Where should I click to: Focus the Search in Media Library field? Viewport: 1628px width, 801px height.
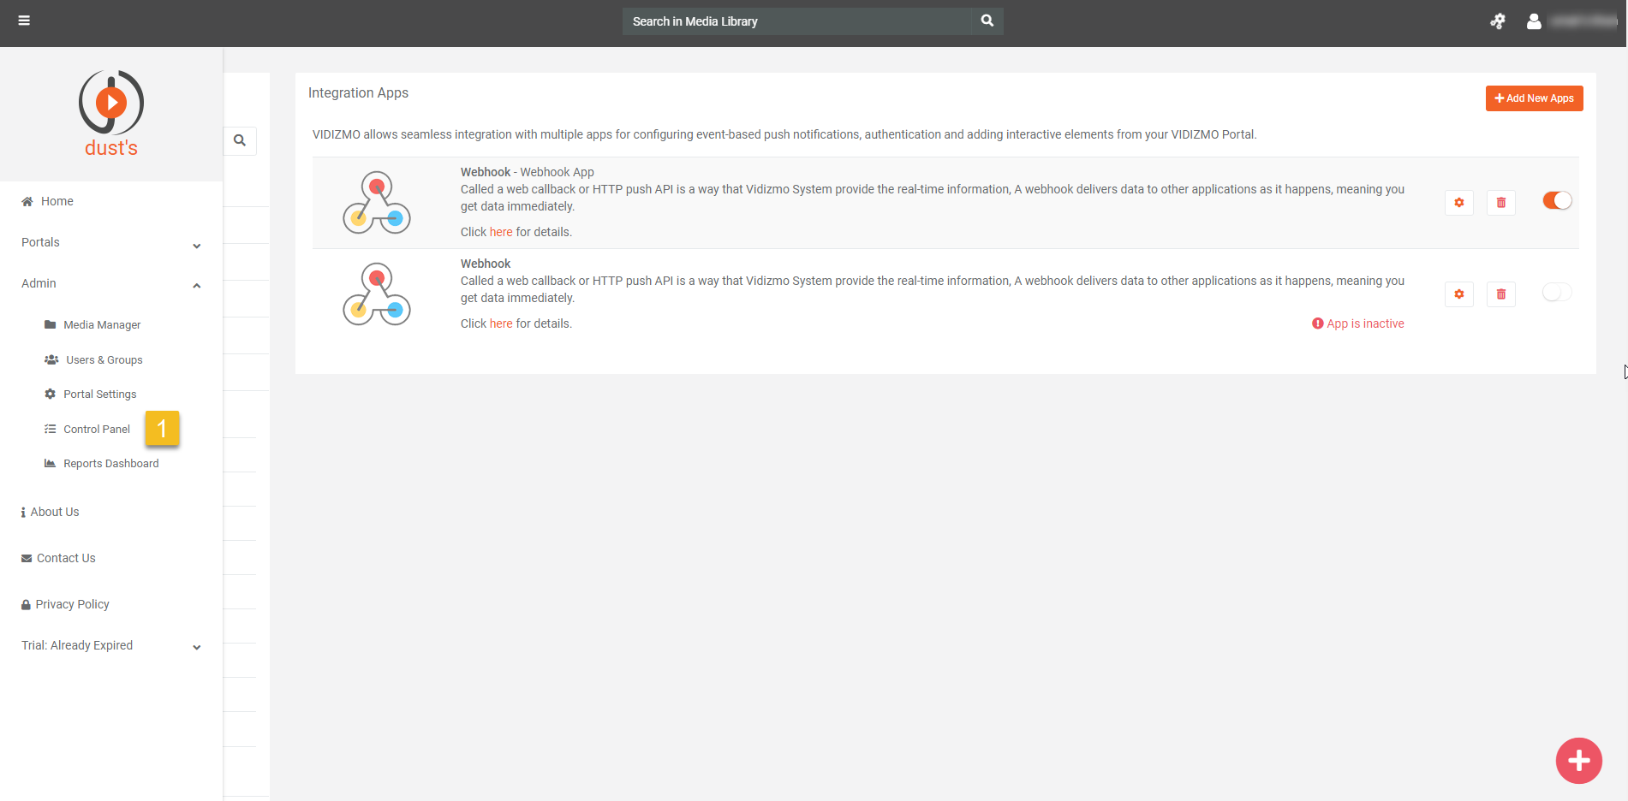[796, 21]
